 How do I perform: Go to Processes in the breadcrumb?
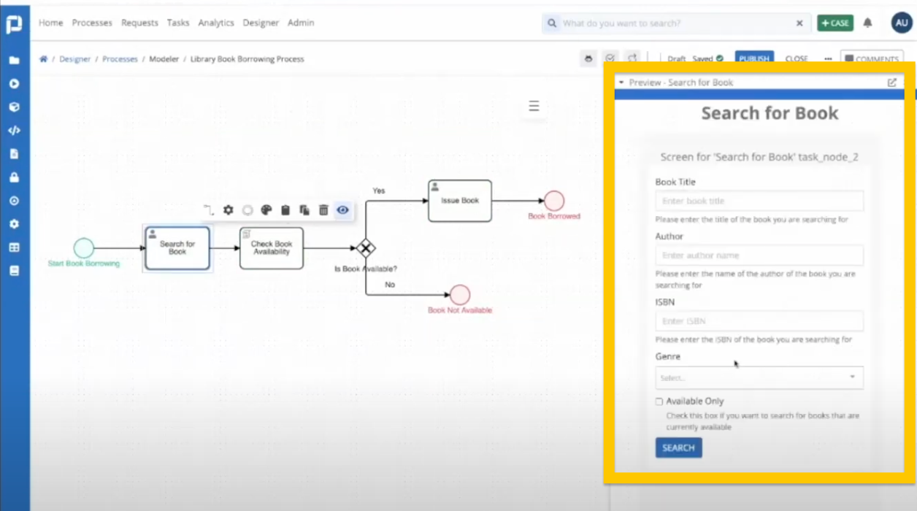(120, 59)
